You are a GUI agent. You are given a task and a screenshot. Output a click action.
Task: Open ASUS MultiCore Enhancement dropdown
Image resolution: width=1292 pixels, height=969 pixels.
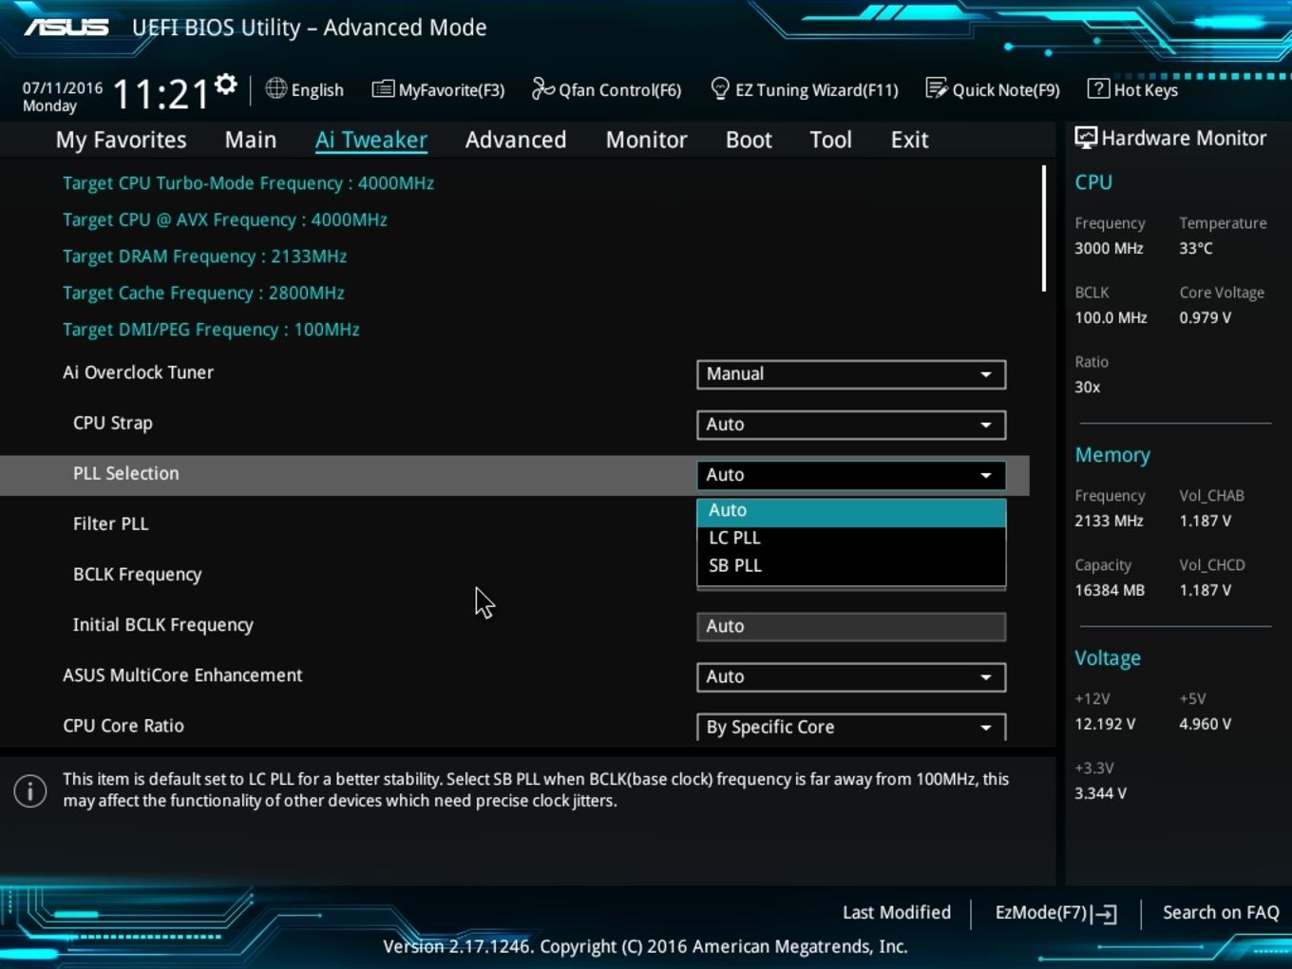click(x=851, y=677)
